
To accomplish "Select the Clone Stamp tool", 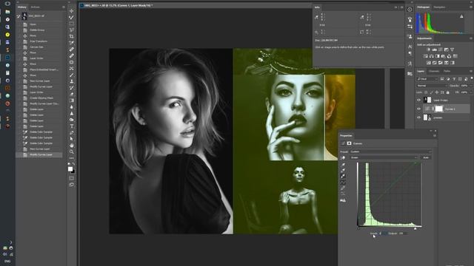I will tap(72, 81).
